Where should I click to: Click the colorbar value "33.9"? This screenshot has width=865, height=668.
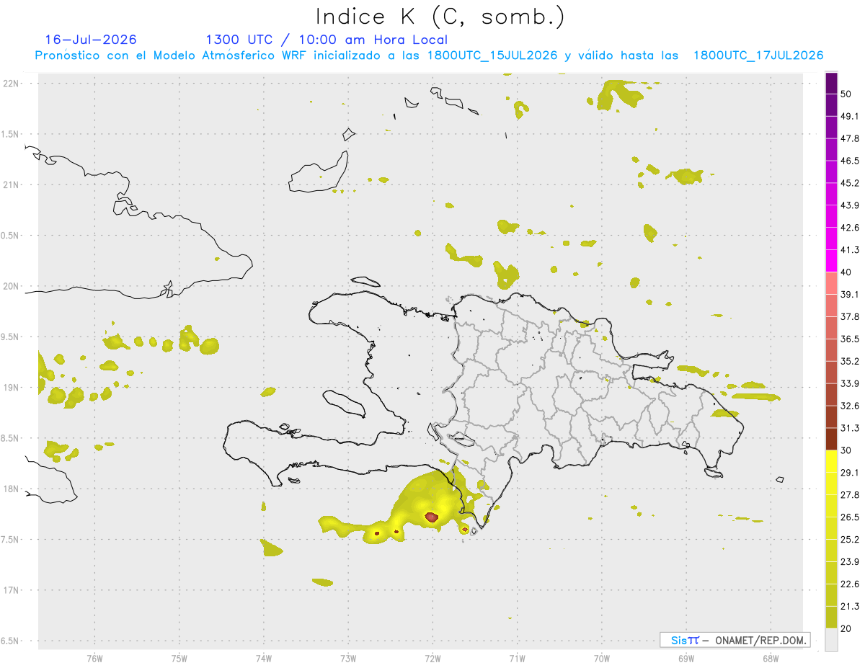point(850,383)
